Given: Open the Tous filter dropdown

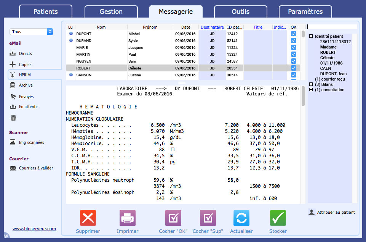Looking at the screenshot, I should [x=31, y=32].
